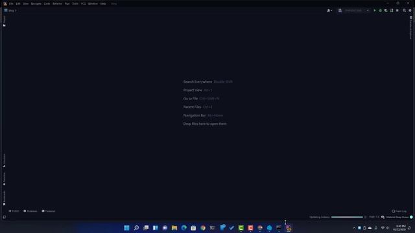
Task: Open the Windows Start menu
Action: coord(127,228)
